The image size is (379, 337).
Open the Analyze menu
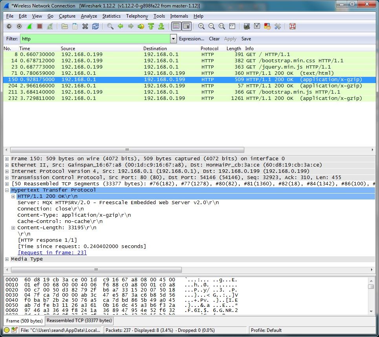pos(89,16)
